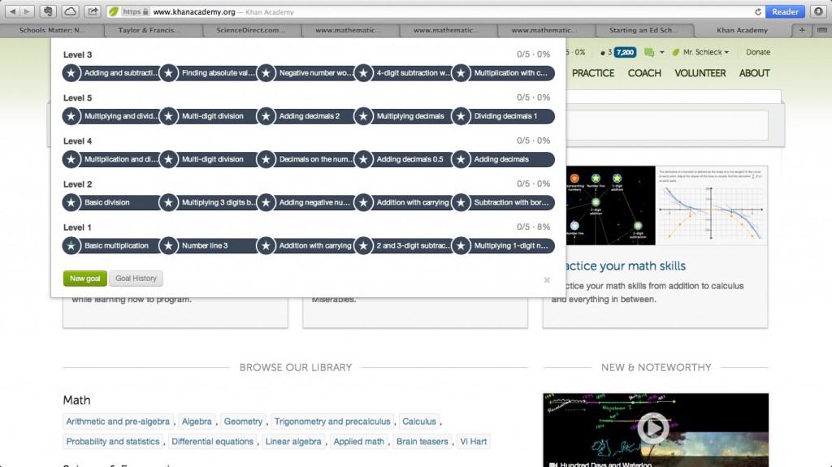Screen dimensions: 832x467
Task: Open Brain teasers link
Action: coord(422,442)
